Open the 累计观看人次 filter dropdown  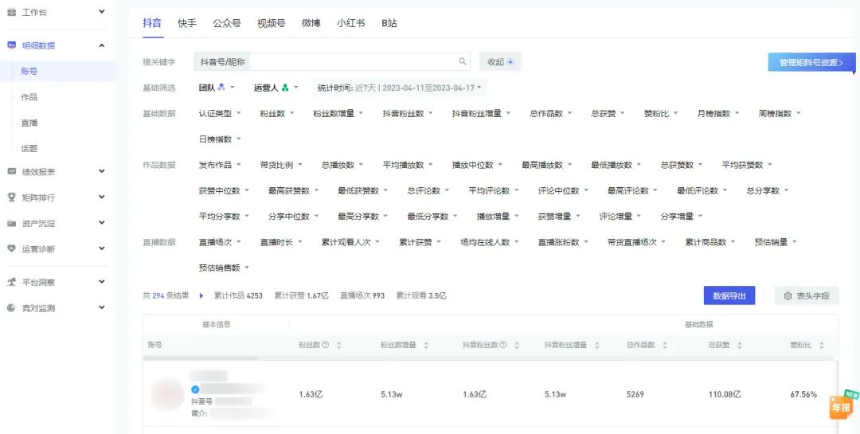(350, 242)
